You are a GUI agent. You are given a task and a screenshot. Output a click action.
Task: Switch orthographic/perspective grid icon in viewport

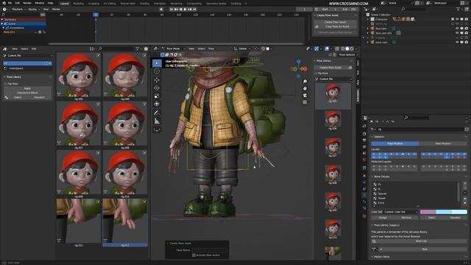coord(305,102)
